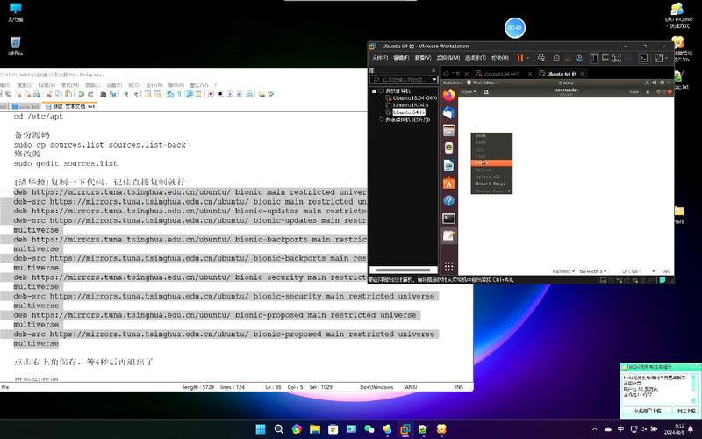Open gedit hamburger menu beside Save
The height and width of the screenshot is (439, 702).
648,92
